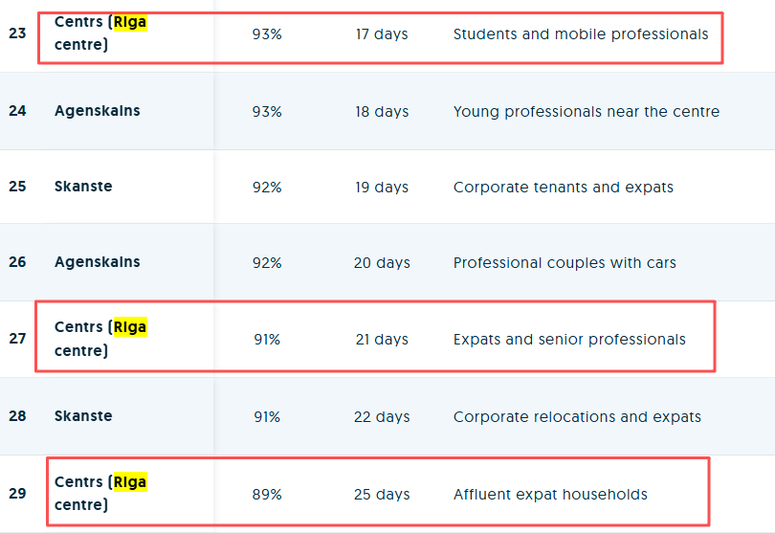Image resolution: width=775 pixels, height=533 pixels.
Task: Click the "19 days" cell
Action: pyautogui.click(x=381, y=188)
